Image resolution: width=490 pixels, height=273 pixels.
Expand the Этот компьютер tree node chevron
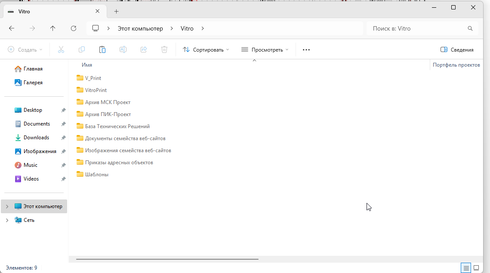coord(7,206)
